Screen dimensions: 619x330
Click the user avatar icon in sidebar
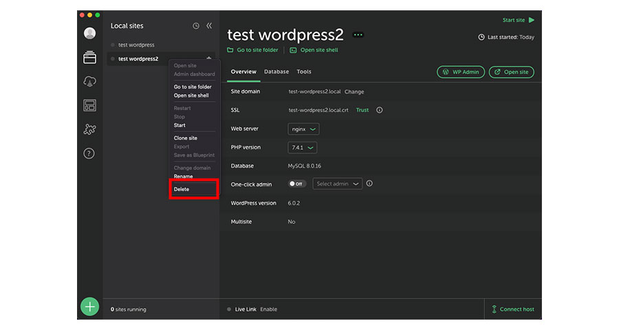pyautogui.click(x=89, y=33)
